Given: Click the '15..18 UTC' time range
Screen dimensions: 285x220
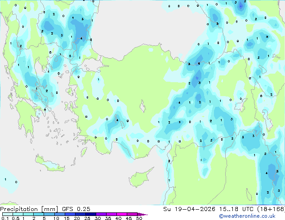Looking at the screenshot, I should click(x=236, y=209).
